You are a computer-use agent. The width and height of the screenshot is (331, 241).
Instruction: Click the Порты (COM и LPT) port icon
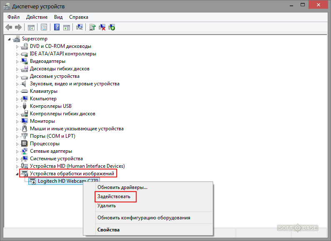(x=25, y=136)
